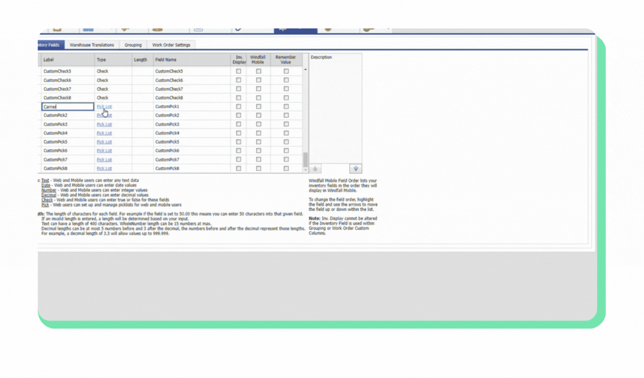Check Remember Value for CustomCheck7
Image resolution: width=644 pixels, height=378 pixels.
coord(286,89)
